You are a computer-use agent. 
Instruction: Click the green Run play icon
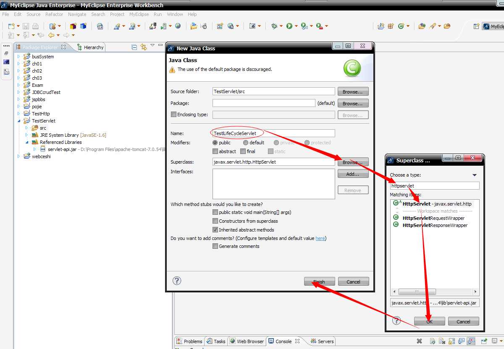point(289,26)
